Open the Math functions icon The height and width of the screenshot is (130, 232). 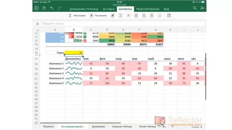(152, 16)
